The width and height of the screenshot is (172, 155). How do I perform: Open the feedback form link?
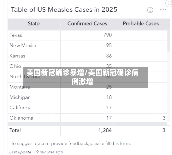click(125, 143)
